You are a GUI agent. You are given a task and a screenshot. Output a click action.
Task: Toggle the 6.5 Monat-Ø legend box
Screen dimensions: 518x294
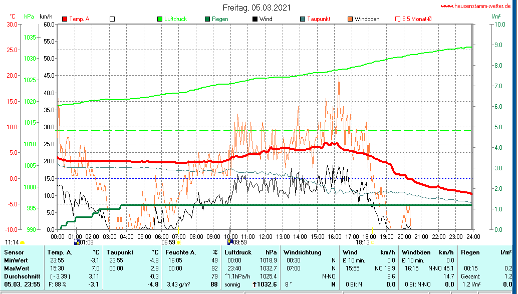coord(398,19)
